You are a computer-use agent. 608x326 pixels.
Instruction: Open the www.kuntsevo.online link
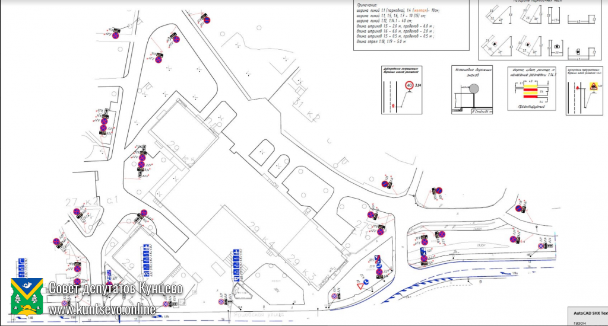tap(102, 309)
